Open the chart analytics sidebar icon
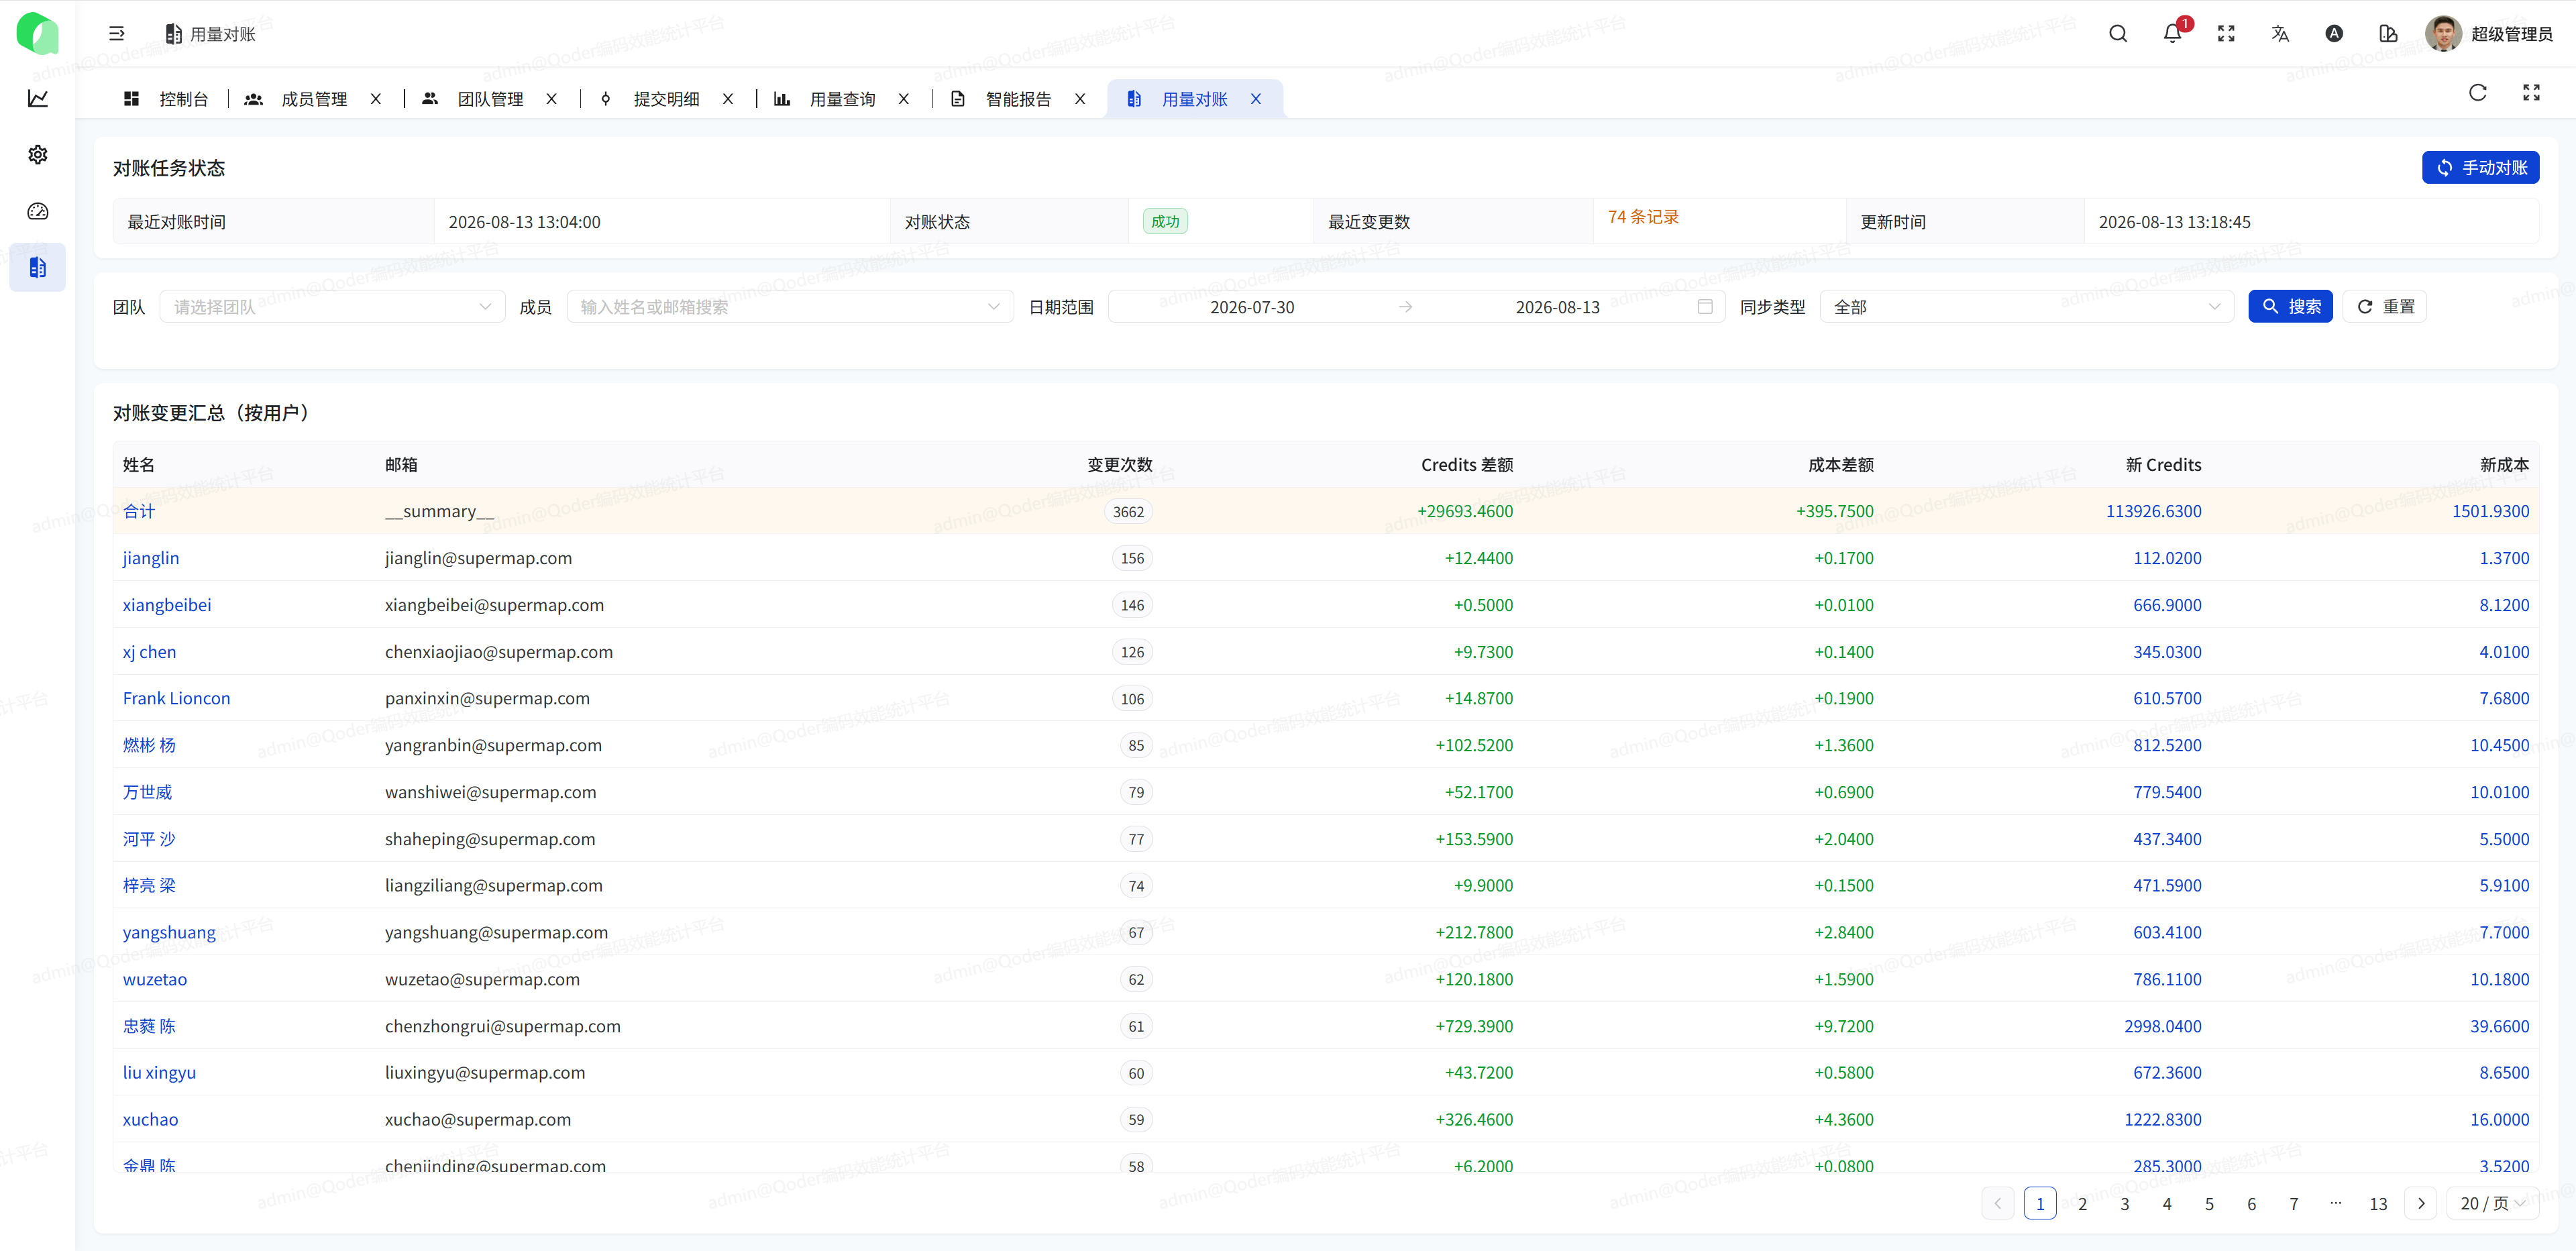2576x1251 pixels. (38, 98)
